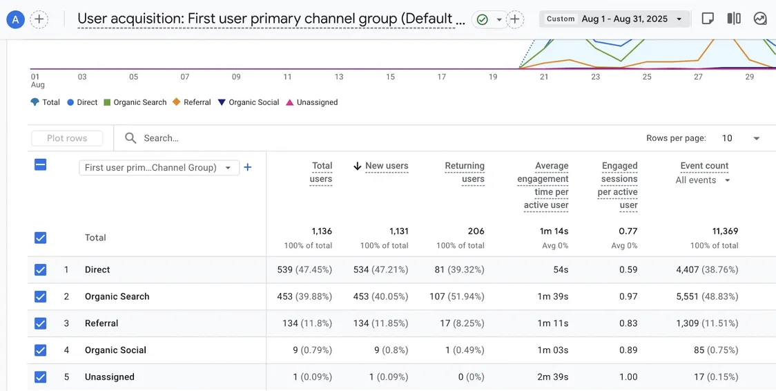The image size is (776, 391).
Task: Click the plus icon next to report status
Action: (x=515, y=19)
